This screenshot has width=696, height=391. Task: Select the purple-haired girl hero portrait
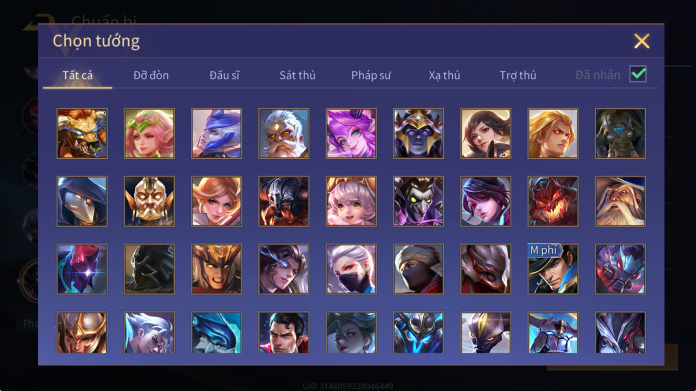[x=351, y=133]
